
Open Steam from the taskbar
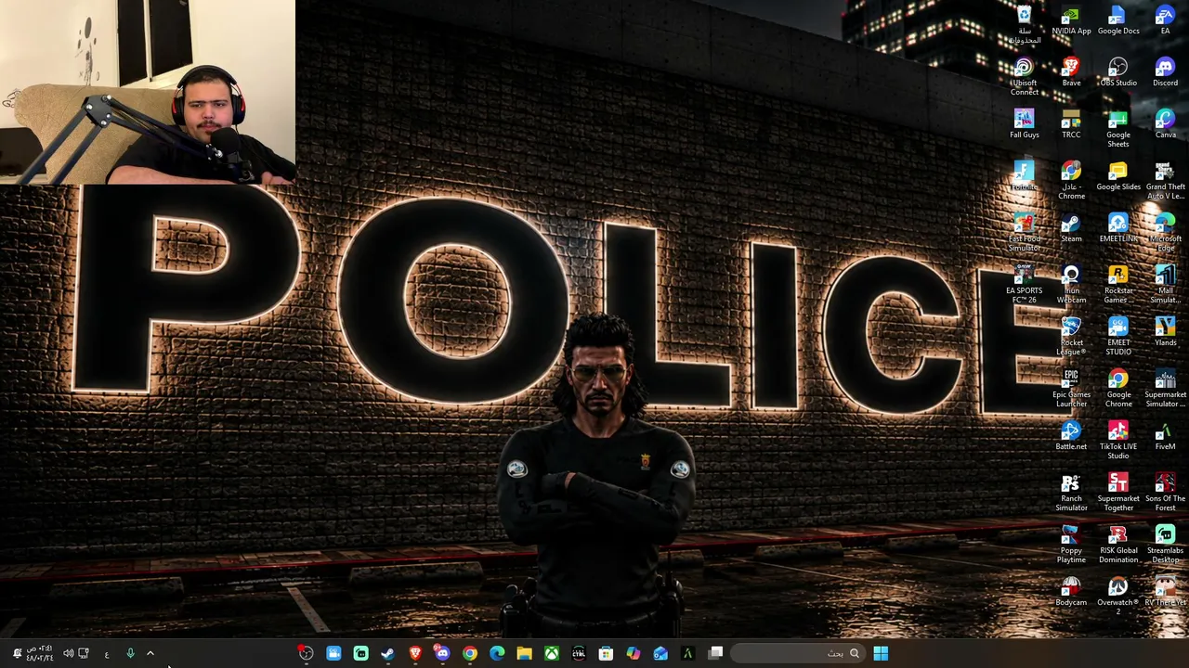pos(387,653)
